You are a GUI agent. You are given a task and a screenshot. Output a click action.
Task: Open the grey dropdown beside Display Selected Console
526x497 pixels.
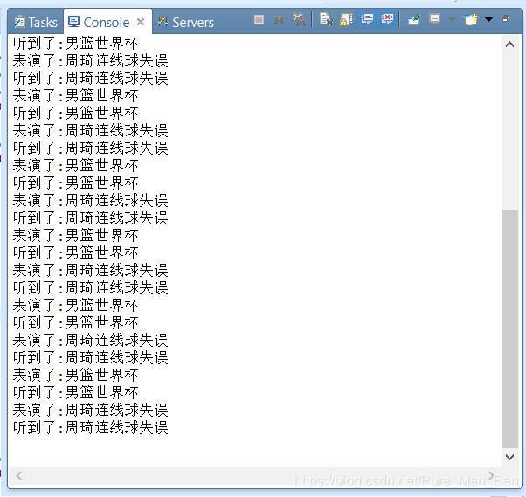[452, 19]
